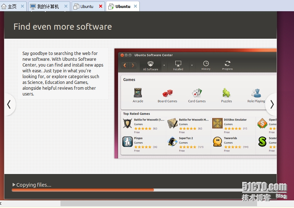Screen dimensions: 294x208
Task: Click the Games heading
Action: pyautogui.click(x=129, y=80)
